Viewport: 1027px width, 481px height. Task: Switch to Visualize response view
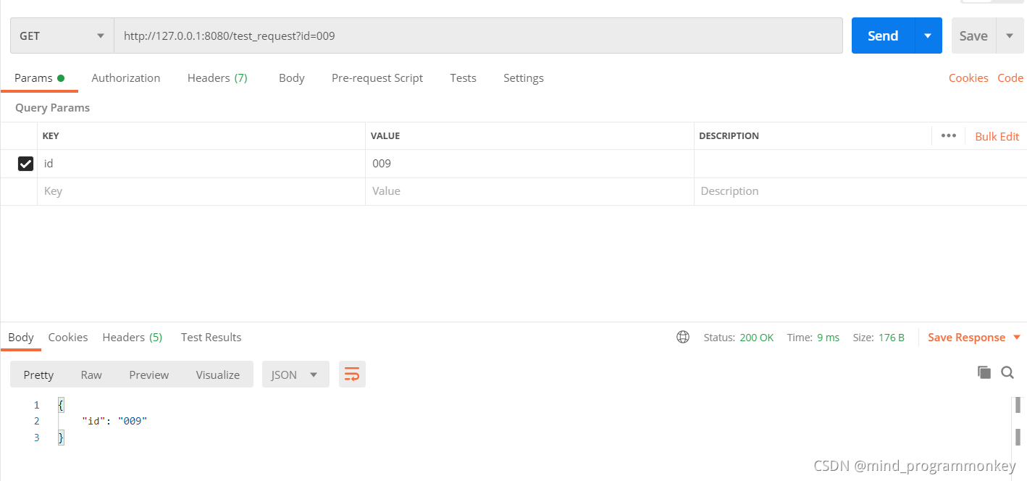click(x=218, y=375)
